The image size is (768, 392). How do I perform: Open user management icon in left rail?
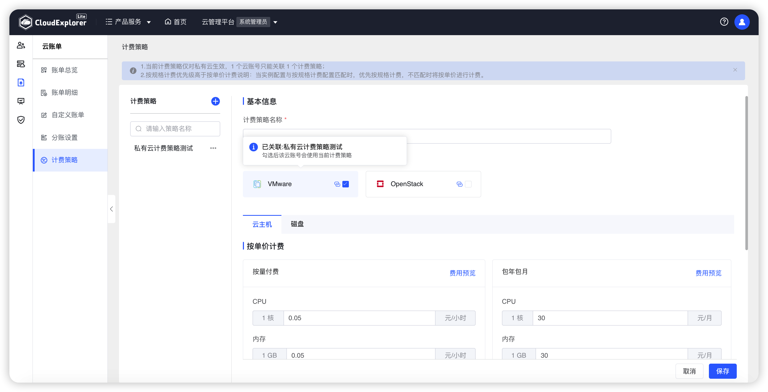click(x=21, y=45)
